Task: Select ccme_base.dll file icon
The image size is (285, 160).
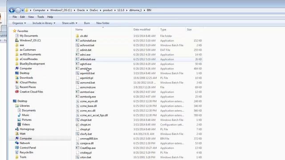Action: click(x=77, y=106)
